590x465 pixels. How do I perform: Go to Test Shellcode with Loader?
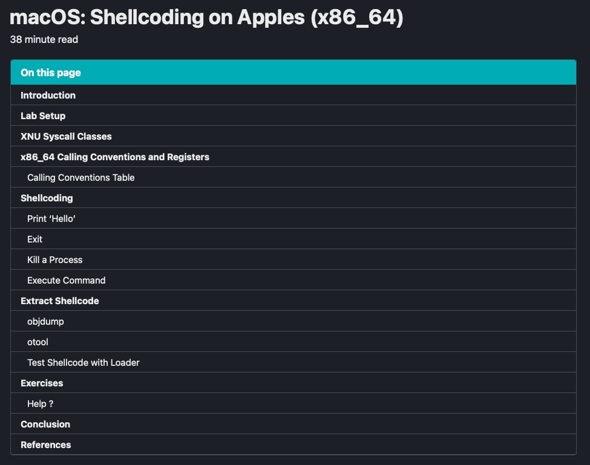tap(293, 362)
